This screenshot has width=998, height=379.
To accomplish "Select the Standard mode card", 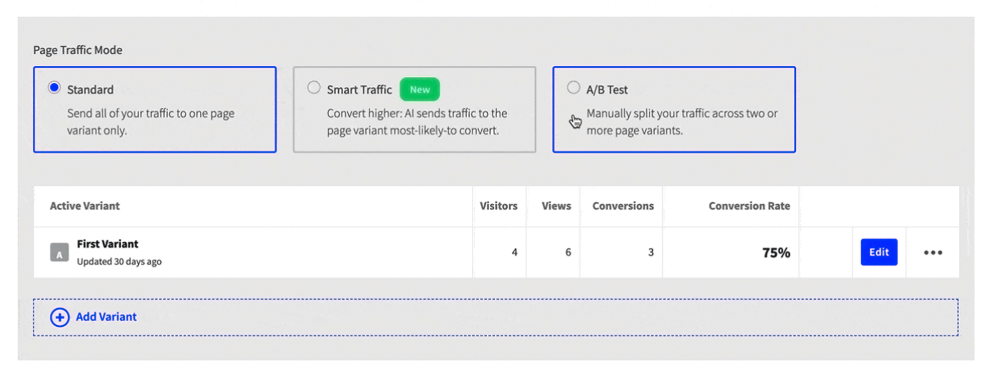I will pos(155,109).
